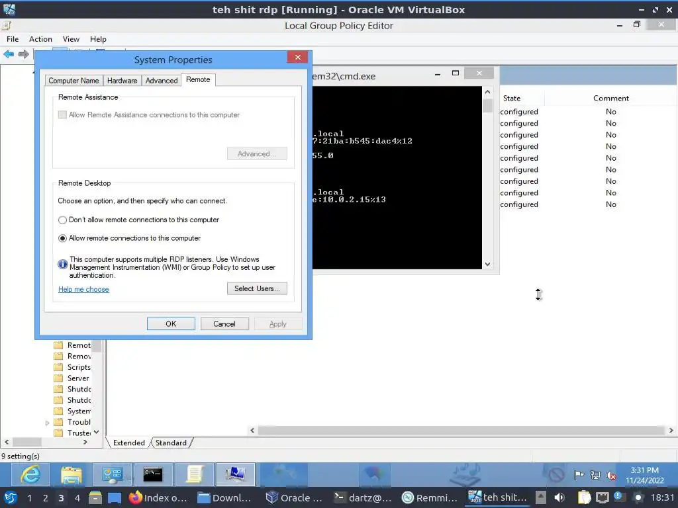Viewport: 678px width, 508px height.
Task: Click settings list scroll right arrow
Action: click(x=671, y=430)
